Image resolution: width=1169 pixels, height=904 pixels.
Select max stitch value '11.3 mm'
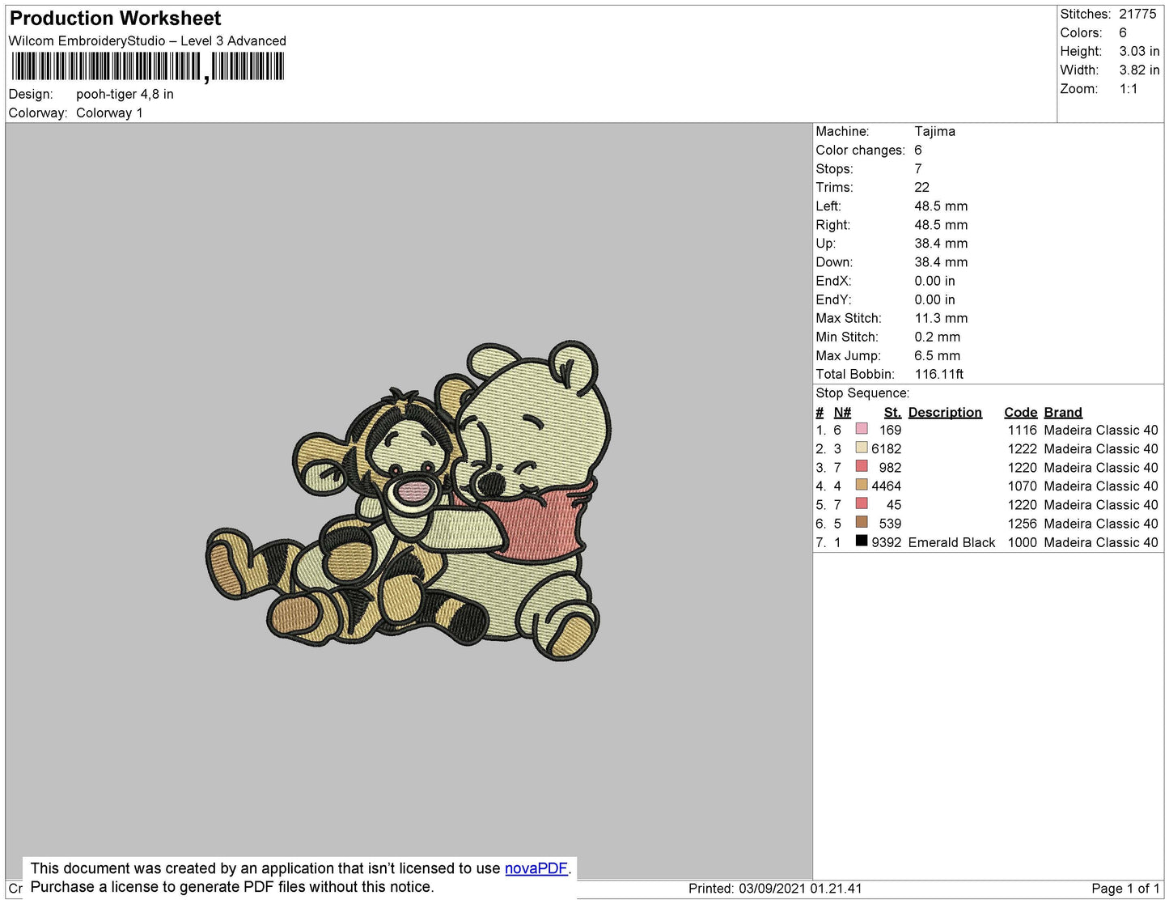pyautogui.click(x=941, y=318)
